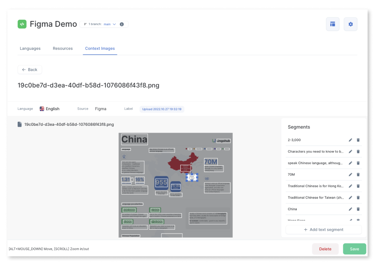Image resolution: width=375 pixels, height=266 pixels.
Task: Edit the 'Characters you need to know' segment
Action: (350, 152)
